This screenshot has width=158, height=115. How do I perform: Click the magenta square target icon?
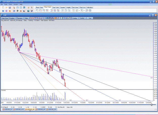pyautogui.click(x=6, y=11)
